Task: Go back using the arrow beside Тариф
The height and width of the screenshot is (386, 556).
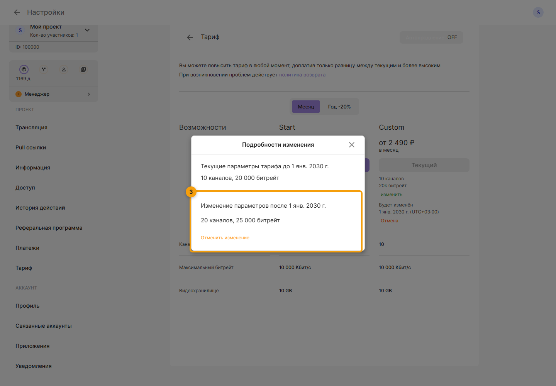Action: (x=190, y=37)
